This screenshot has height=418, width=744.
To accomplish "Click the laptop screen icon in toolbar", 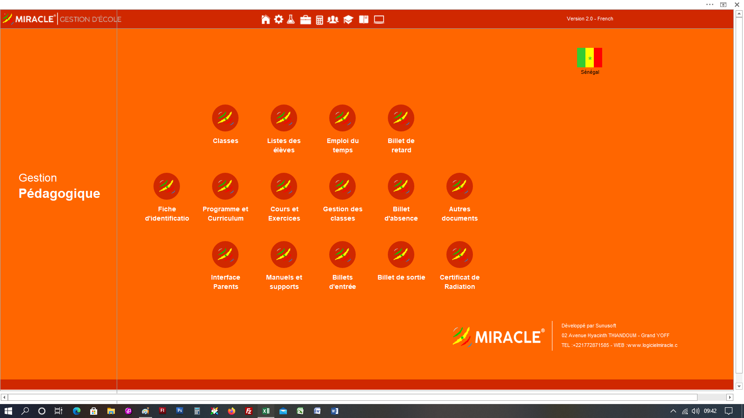I will (x=379, y=20).
